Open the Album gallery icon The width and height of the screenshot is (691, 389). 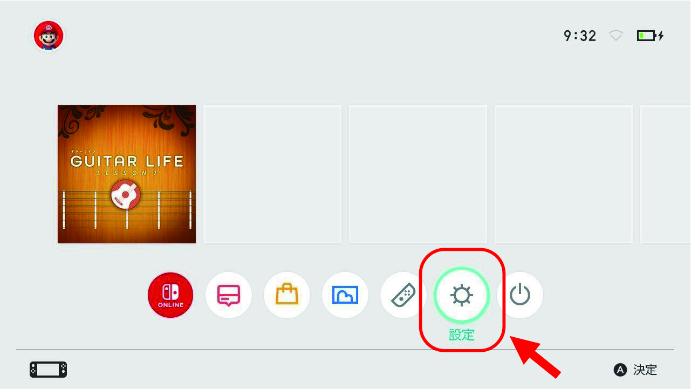[345, 295]
